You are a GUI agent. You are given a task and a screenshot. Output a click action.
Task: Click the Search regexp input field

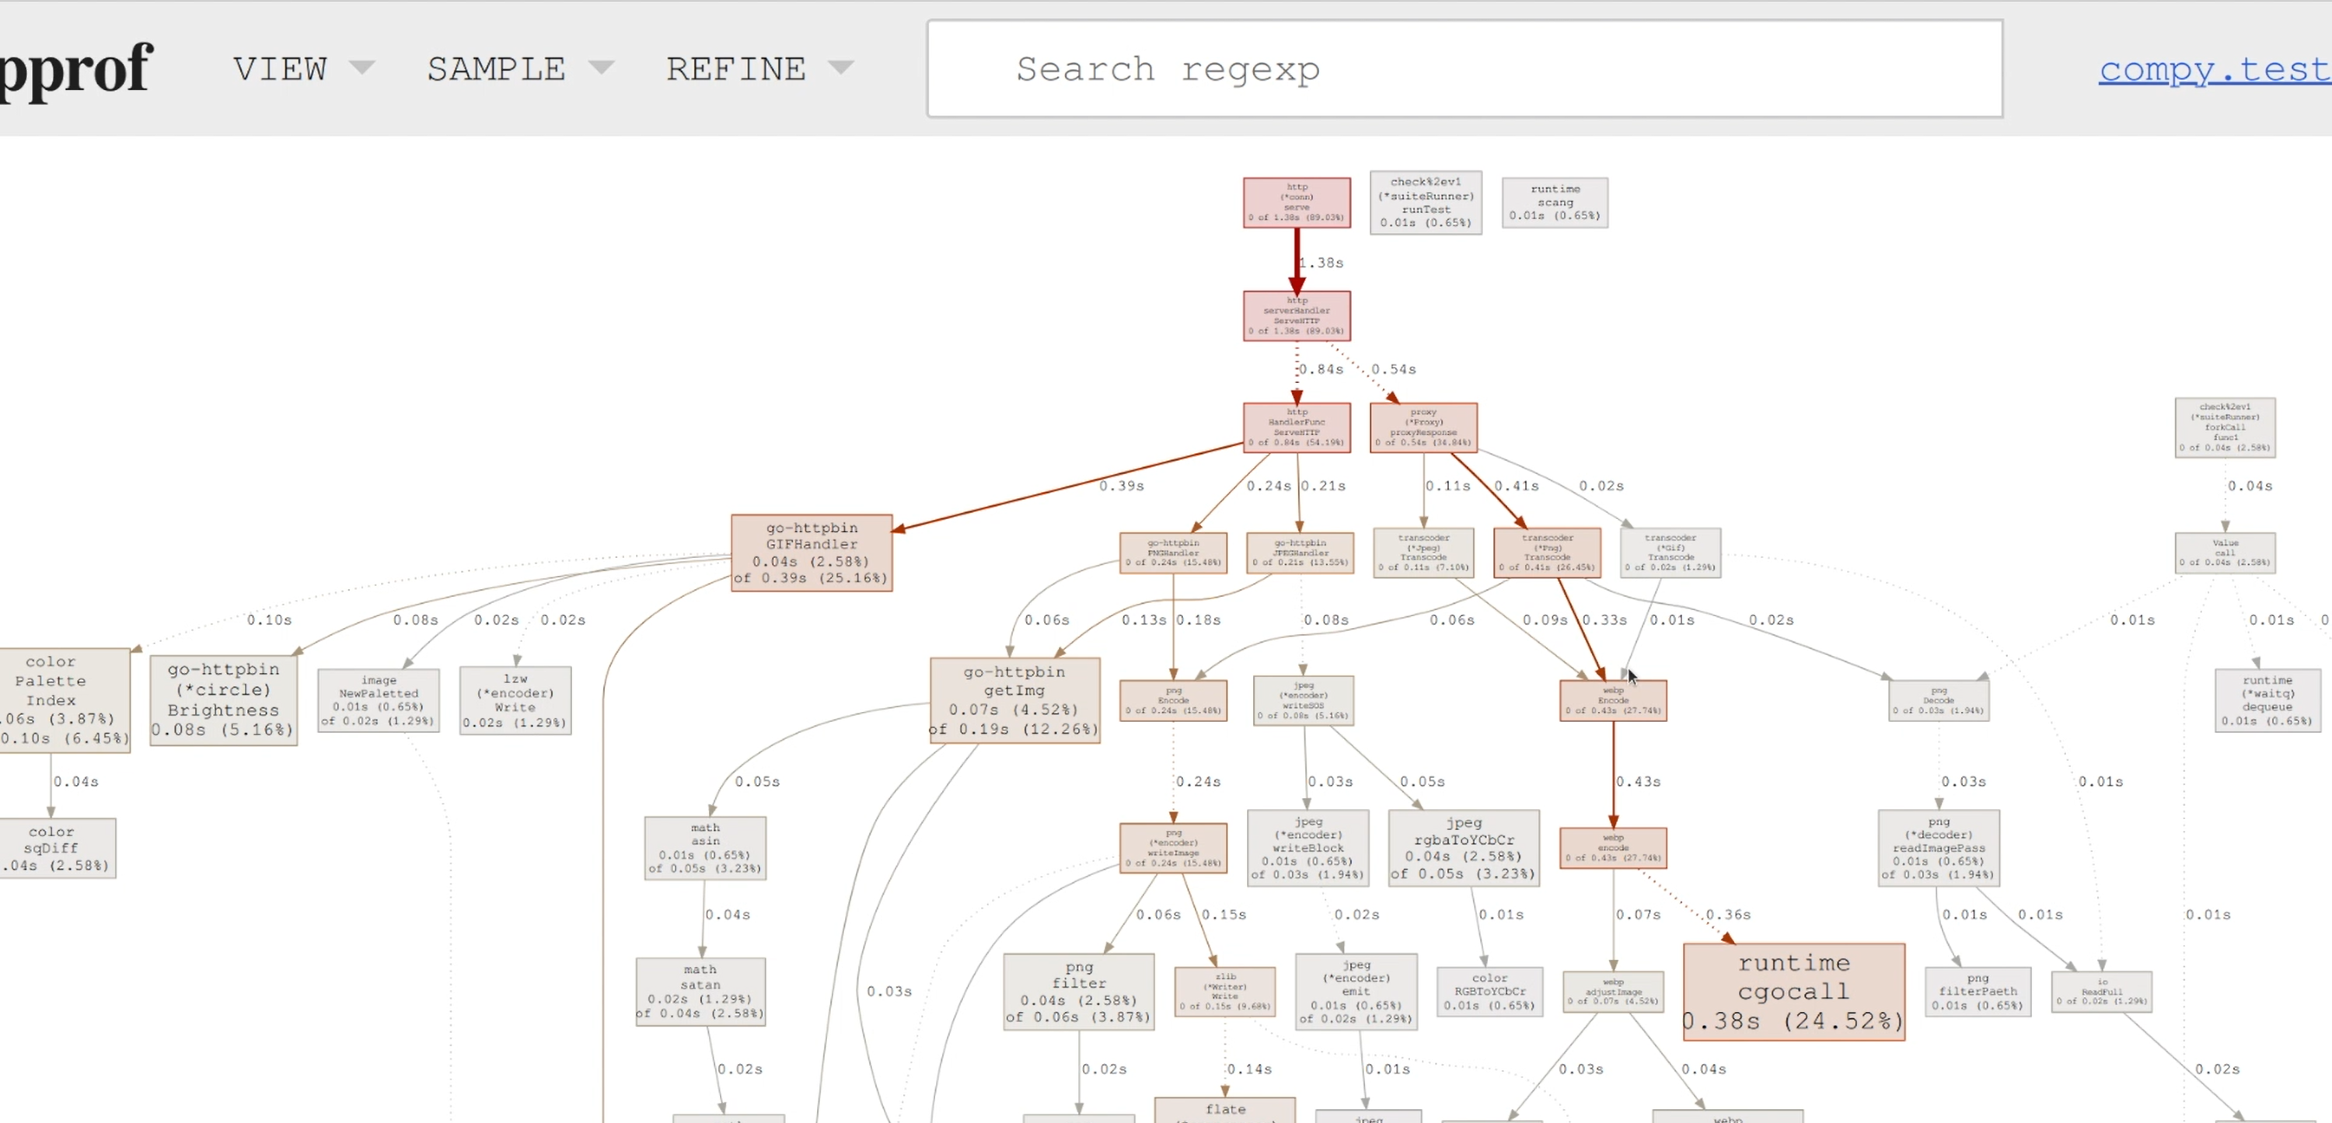tap(1464, 68)
